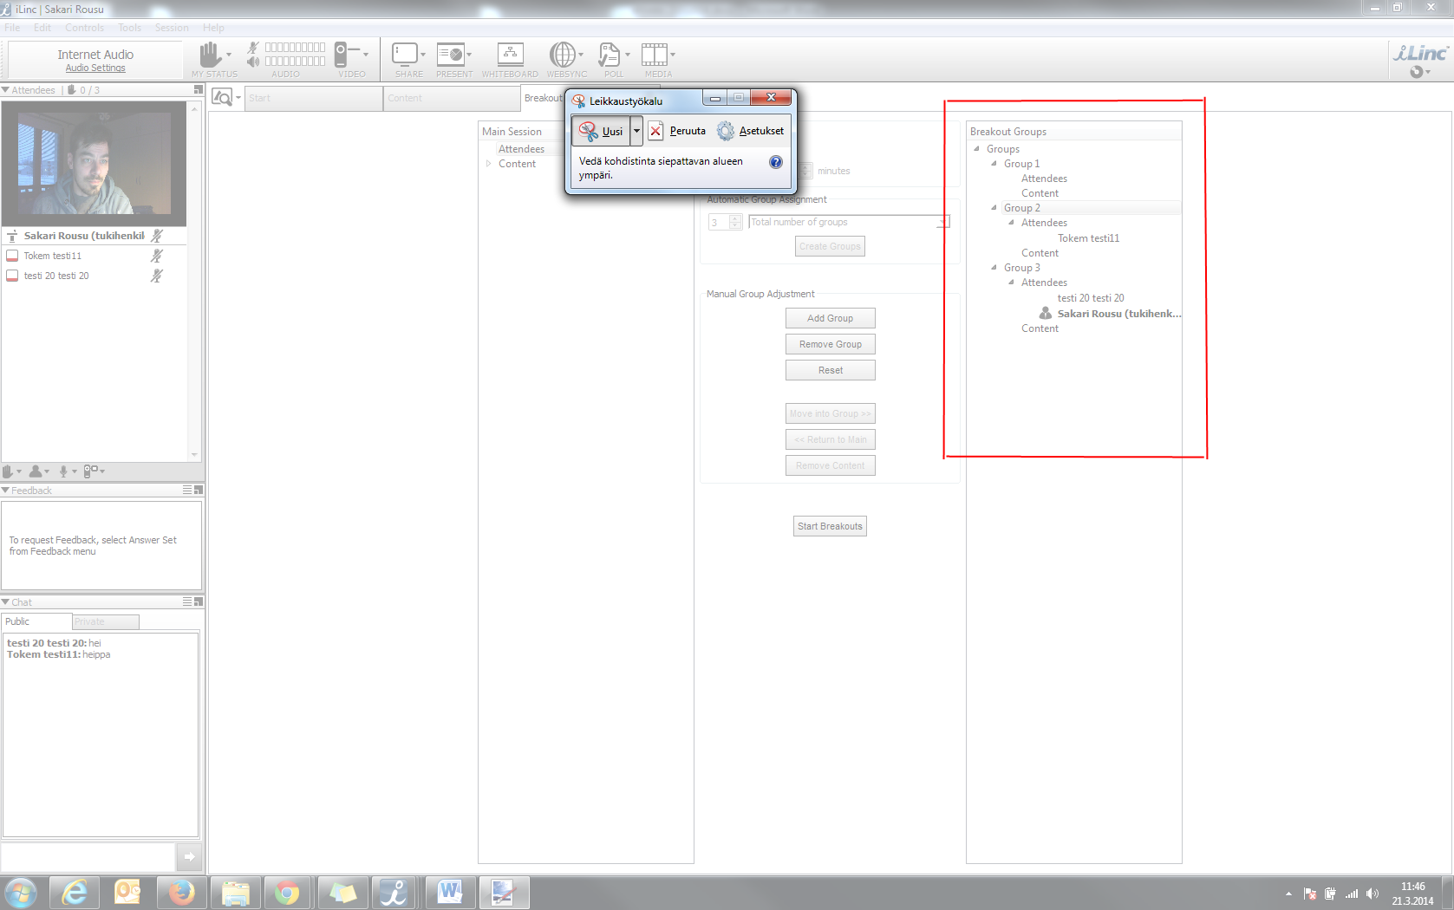Click the Video camera icon
1454x910 pixels.
342,55
